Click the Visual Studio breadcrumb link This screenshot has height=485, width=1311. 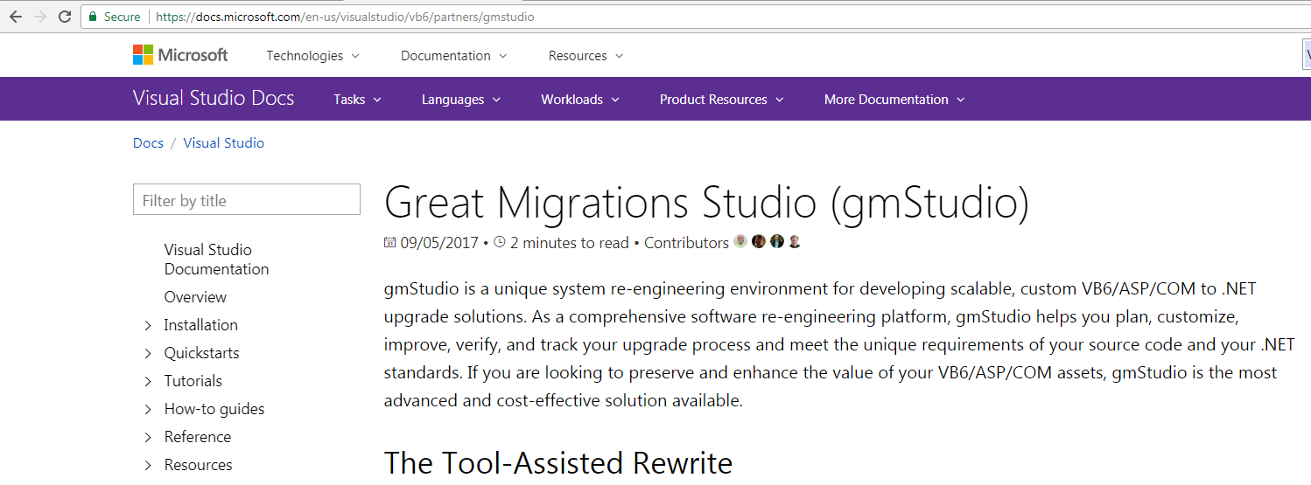pos(223,143)
